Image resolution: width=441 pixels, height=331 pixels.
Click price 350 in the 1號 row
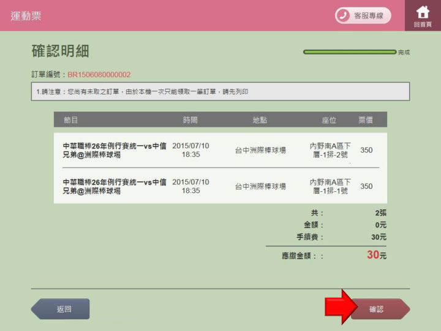coord(366,186)
